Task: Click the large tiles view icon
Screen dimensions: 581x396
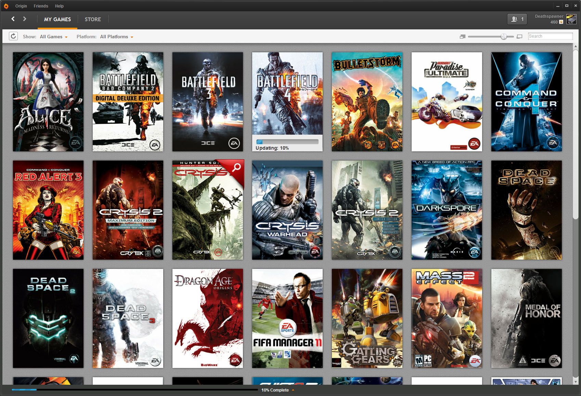Action: [519, 37]
